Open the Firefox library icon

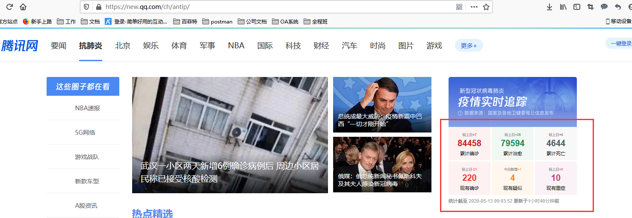(563, 7)
